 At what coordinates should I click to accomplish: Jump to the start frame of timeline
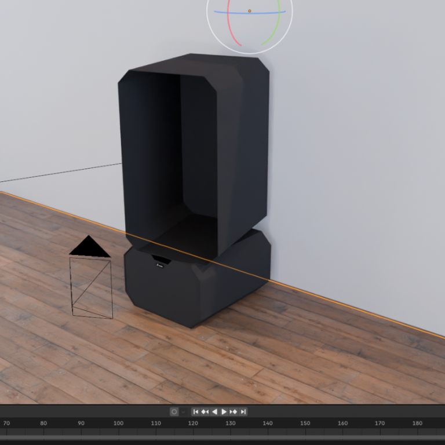[196, 411]
